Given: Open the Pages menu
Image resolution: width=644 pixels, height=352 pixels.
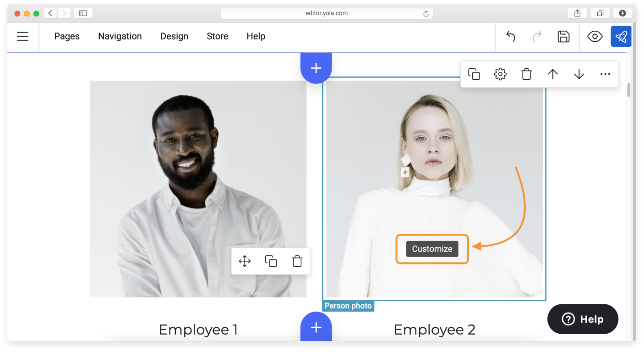Looking at the screenshot, I should [67, 36].
